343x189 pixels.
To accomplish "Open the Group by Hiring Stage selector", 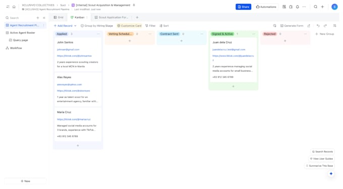I will click(97, 26).
